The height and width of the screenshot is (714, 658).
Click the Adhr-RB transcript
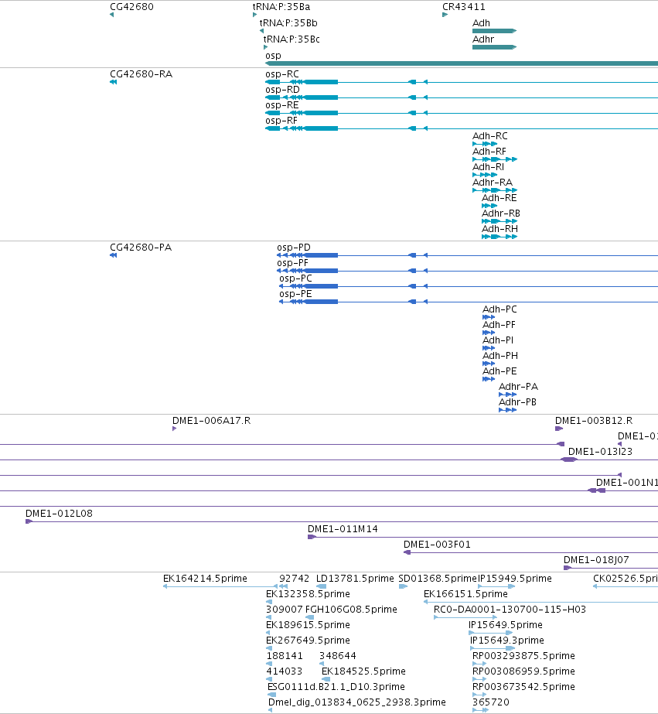(x=499, y=221)
